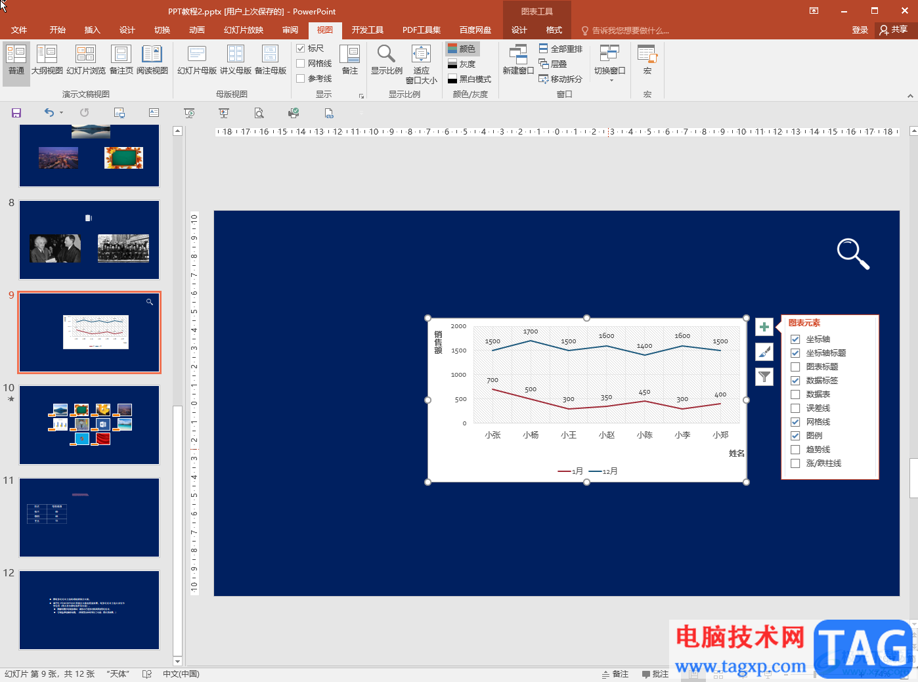Open 大纲视图 outline view
918x682 pixels.
[47, 60]
